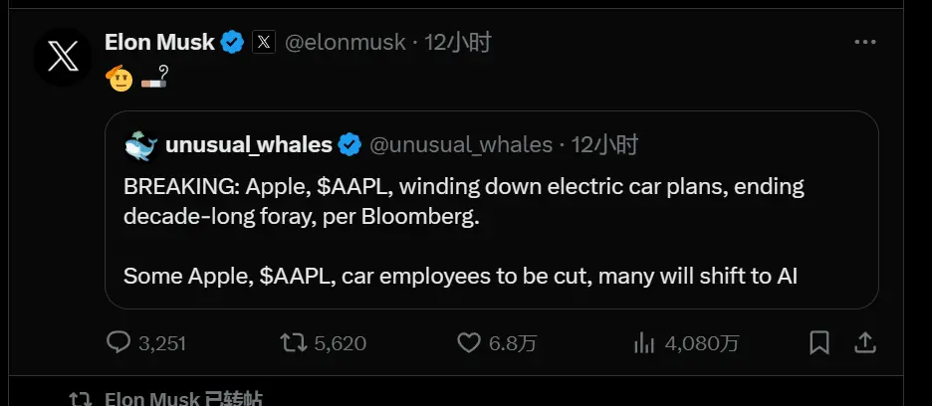Open the @unusual_whales handle link
The height and width of the screenshot is (406, 932).
(x=461, y=145)
